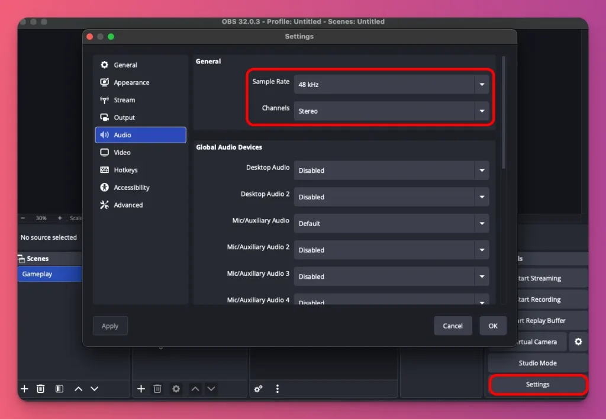Open the Desktop Audio device dropdown
The image size is (606, 419).
[x=391, y=170]
